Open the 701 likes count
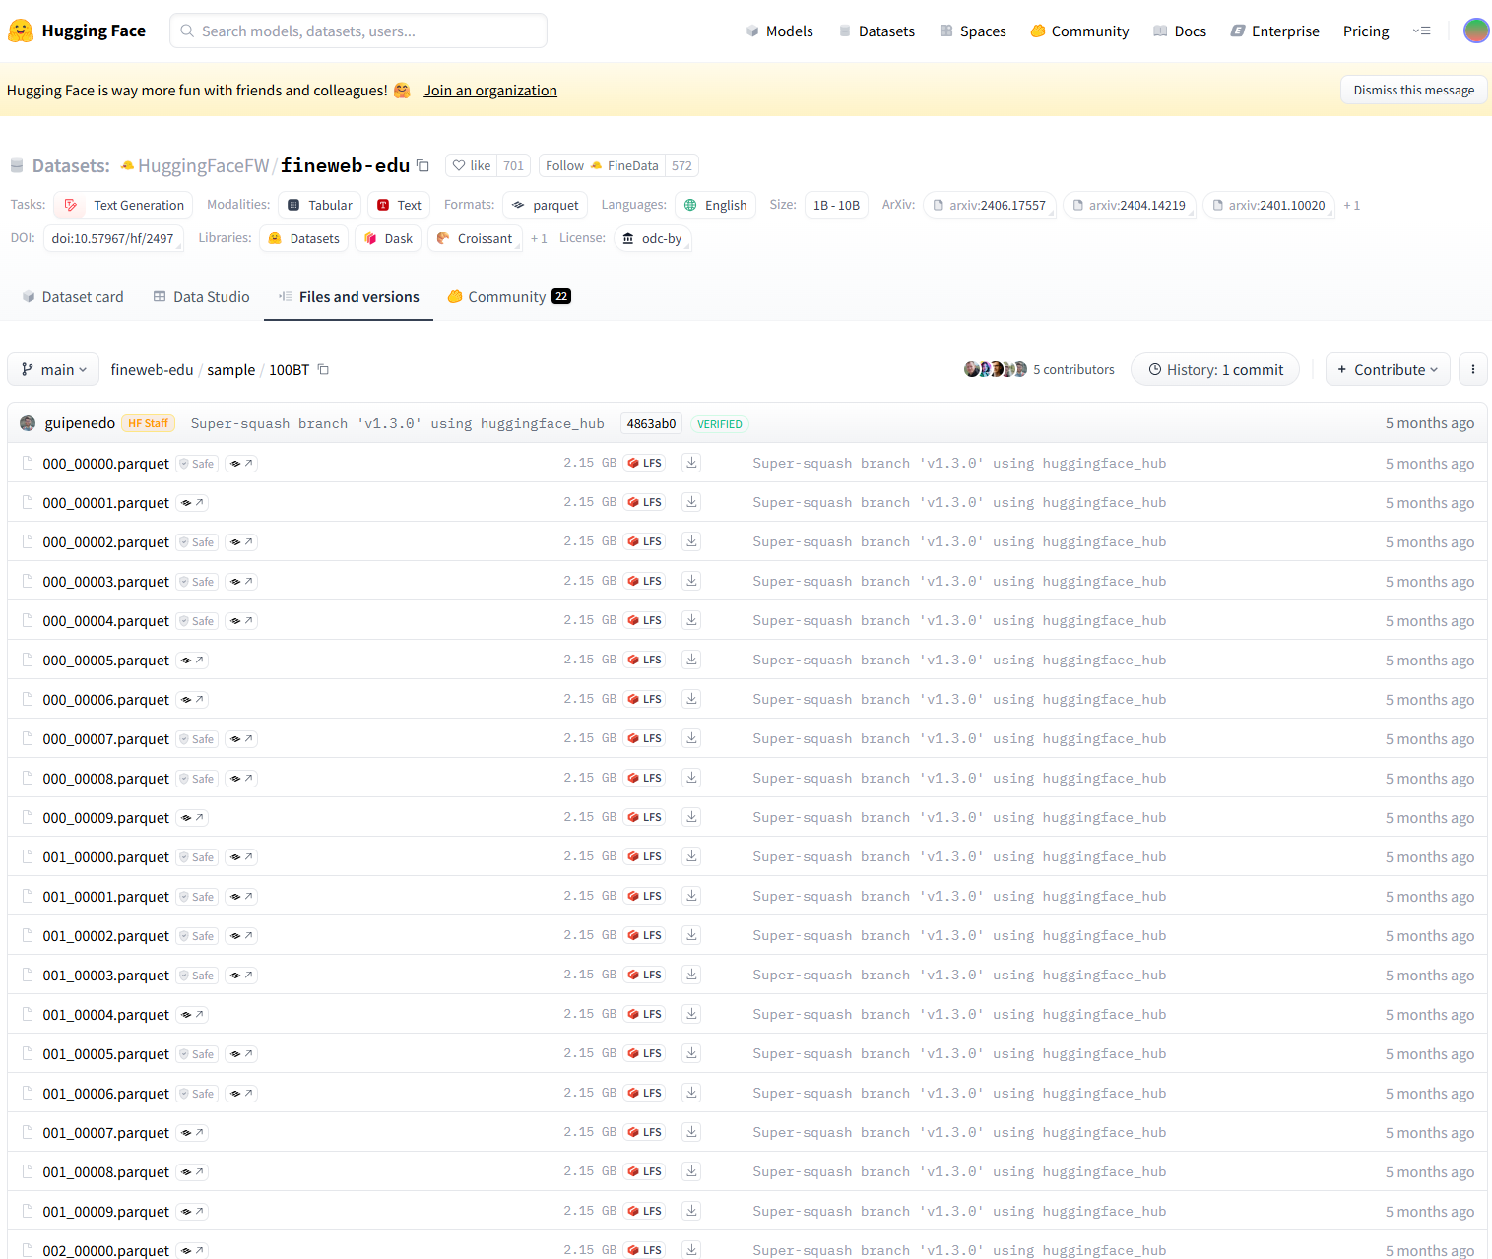Image resolution: width=1492 pixels, height=1259 pixels. point(514,165)
